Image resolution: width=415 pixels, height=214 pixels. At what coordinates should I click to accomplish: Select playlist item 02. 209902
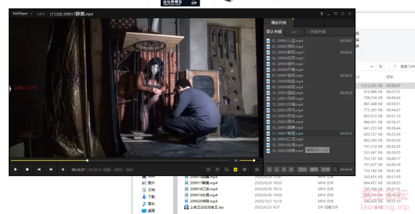click(x=309, y=47)
